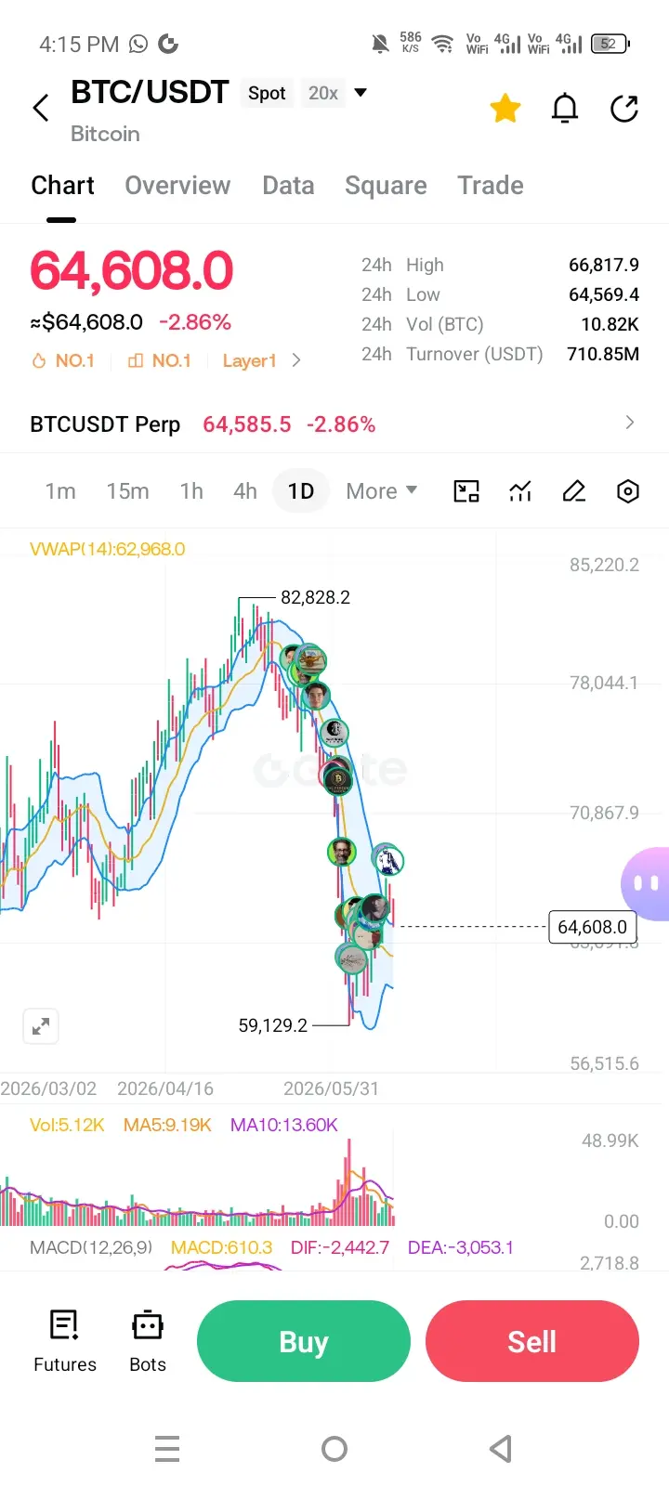Screen dimensions: 669x1486
Task: Select the 15m timeframe
Action: (128, 491)
